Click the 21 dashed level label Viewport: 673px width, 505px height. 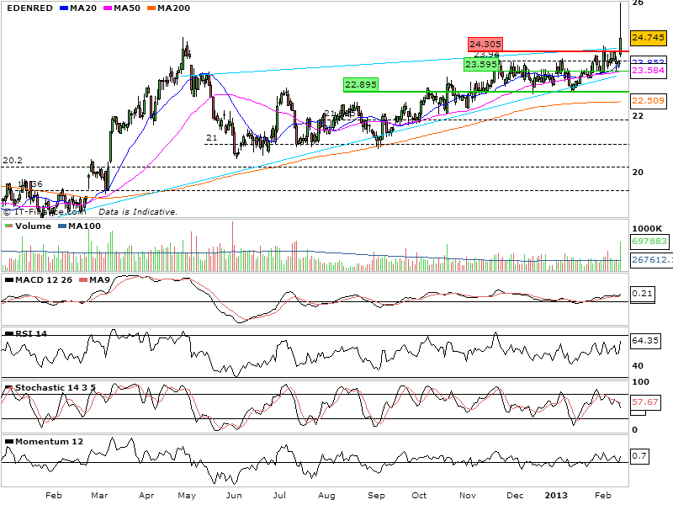coord(212,138)
